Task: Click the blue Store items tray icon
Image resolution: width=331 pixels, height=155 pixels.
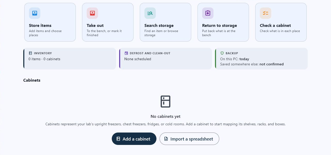Action: (35, 13)
